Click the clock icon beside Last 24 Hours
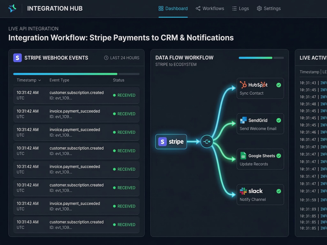The image size is (327, 245). [x=106, y=58]
